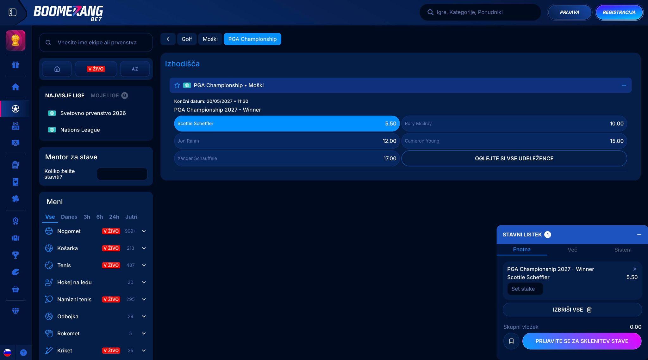
Task: Collapse the PGA Championship Moški section
Action: coord(624,85)
